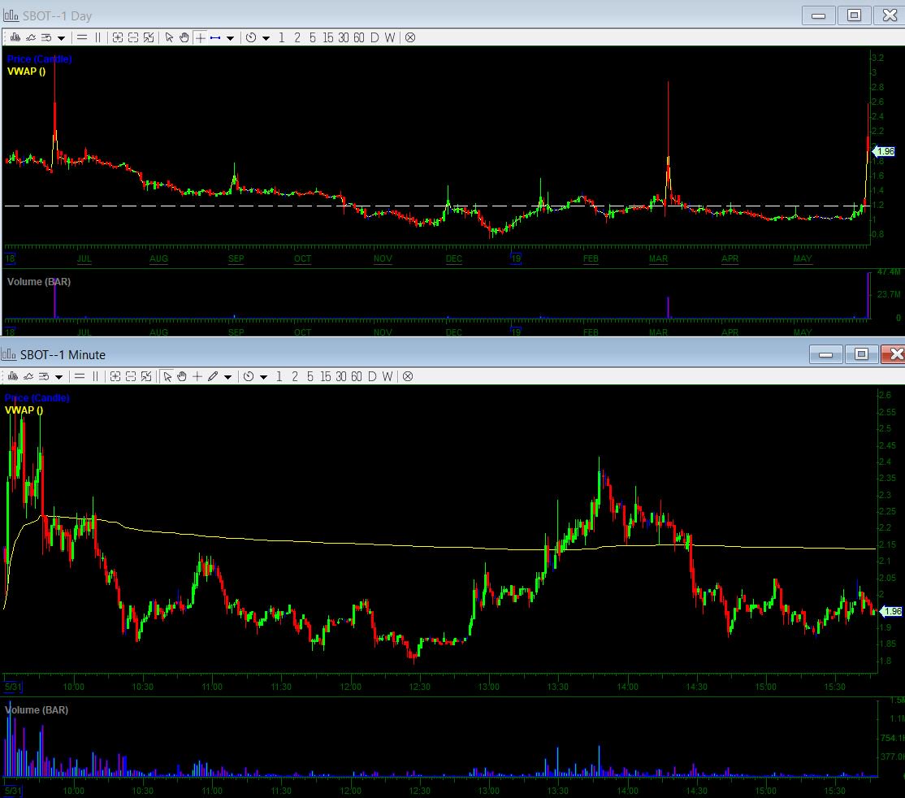
Task: Switch 1 Minute chart to D daily interval
Action: (372, 376)
